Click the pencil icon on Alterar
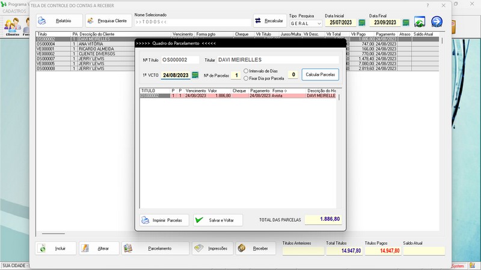 [85, 248]
